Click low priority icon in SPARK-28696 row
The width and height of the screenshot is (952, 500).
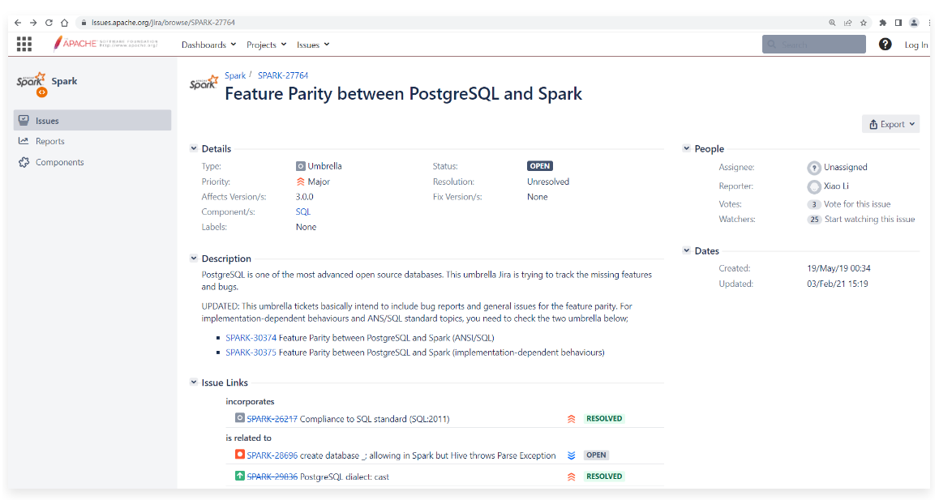572,455
